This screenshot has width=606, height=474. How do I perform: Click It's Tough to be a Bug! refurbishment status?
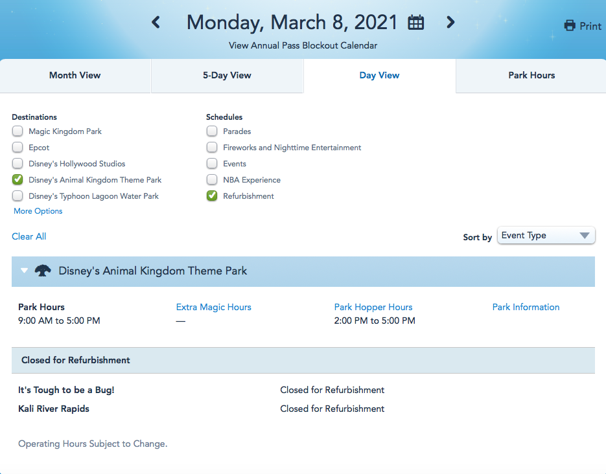(332, 390)
